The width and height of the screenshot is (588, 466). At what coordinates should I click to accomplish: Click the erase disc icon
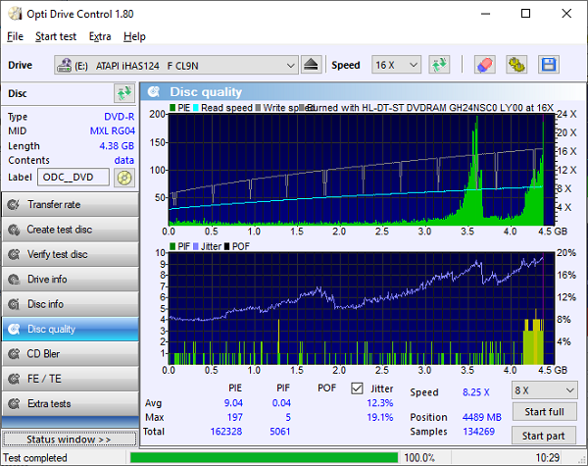click(484, 65)
